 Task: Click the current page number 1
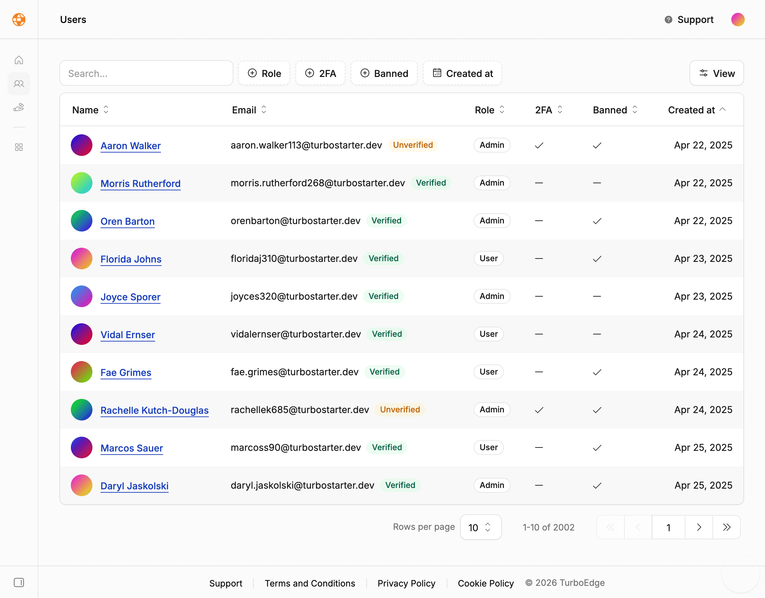tap(668, 527)
